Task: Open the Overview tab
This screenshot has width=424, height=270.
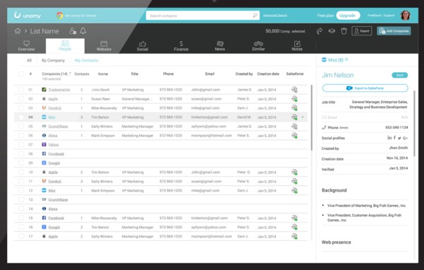Action: (x=26, y=46)
